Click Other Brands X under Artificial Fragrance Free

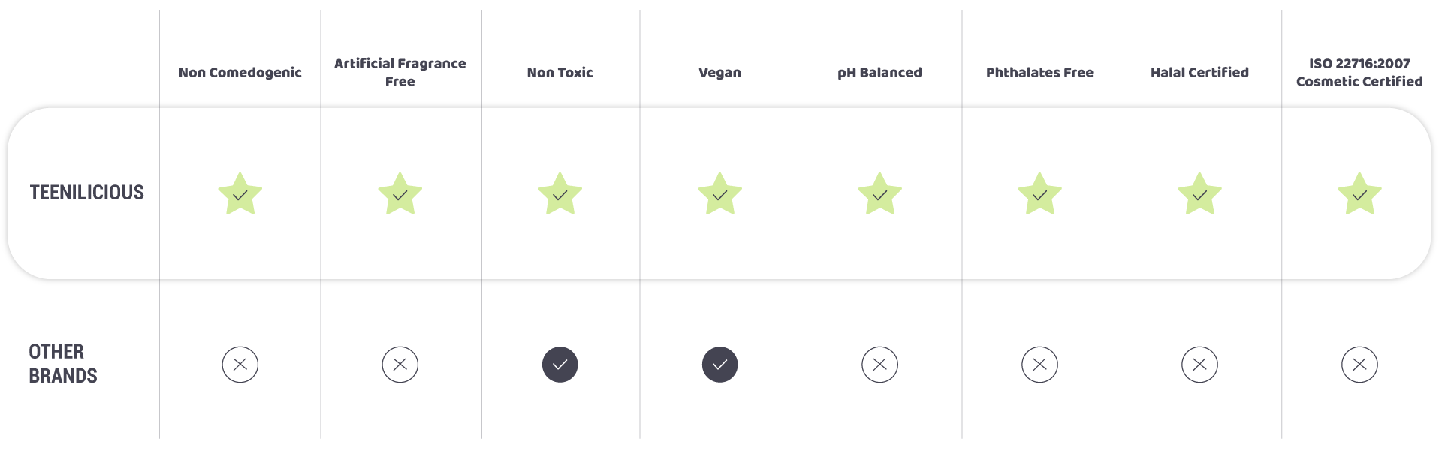(400, 364)
